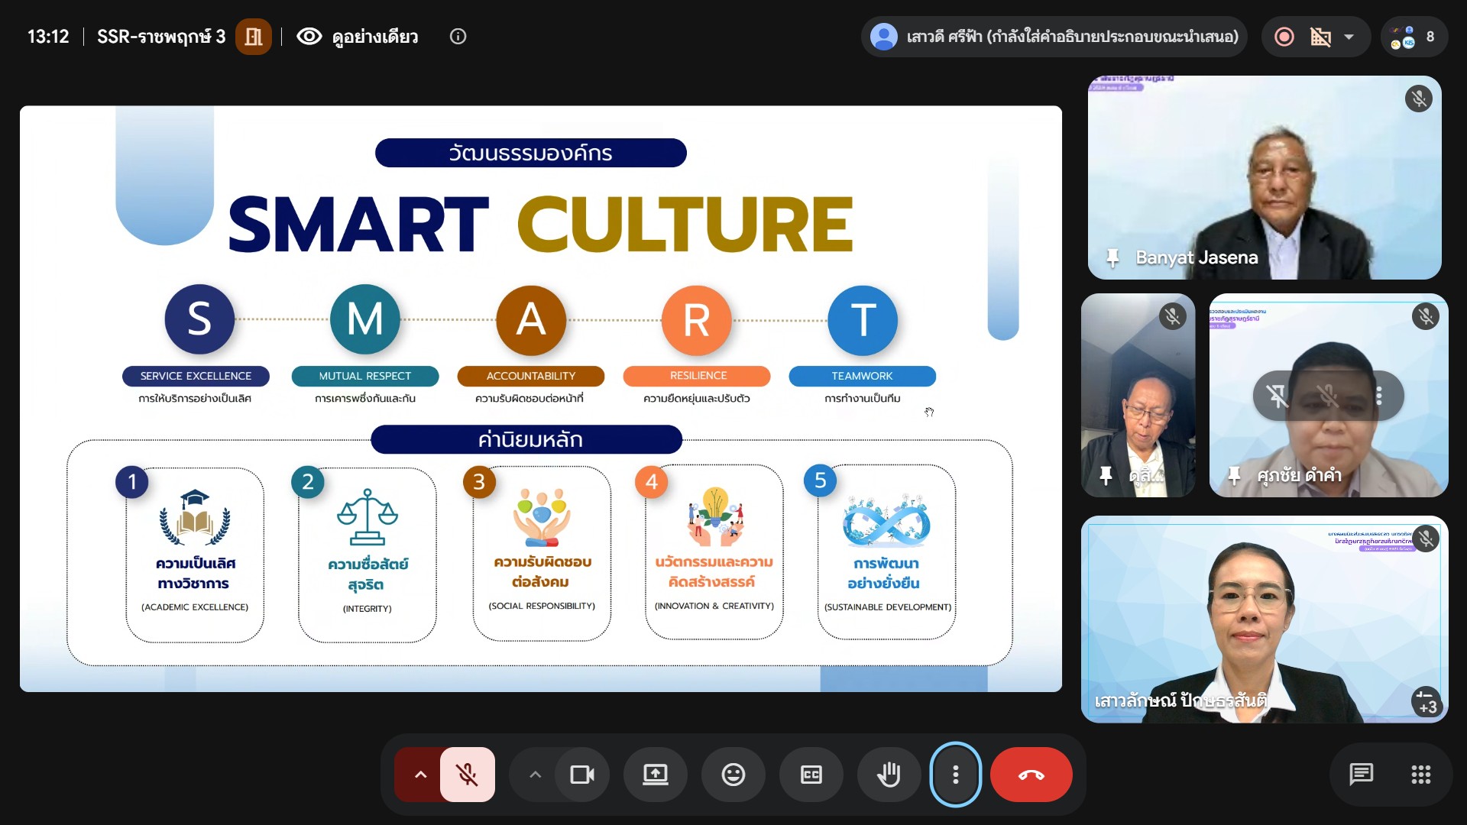Open dropdown arrow next to recording icon
This screenshot has height=825, width=1467.
(1349, 37)
